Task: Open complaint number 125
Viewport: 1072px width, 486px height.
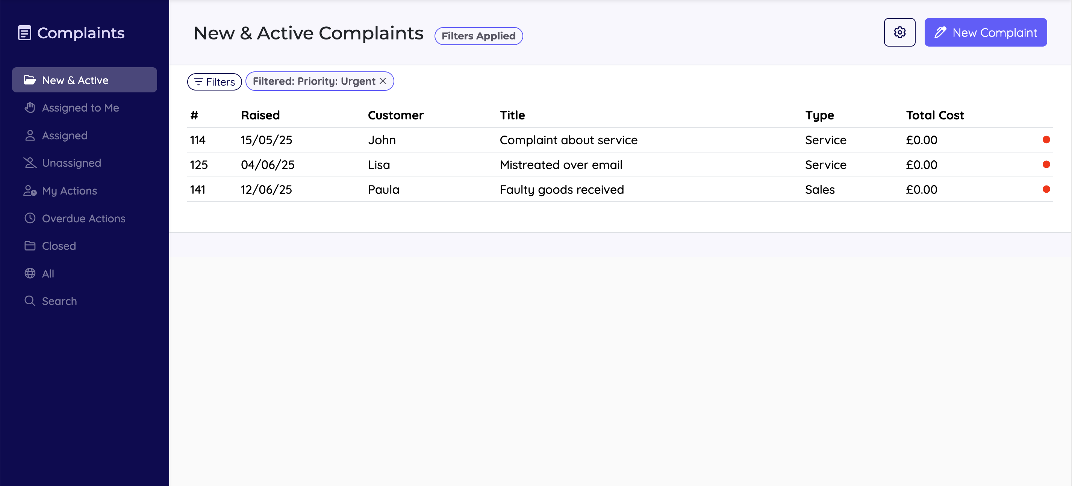Action: pos(198,165)
